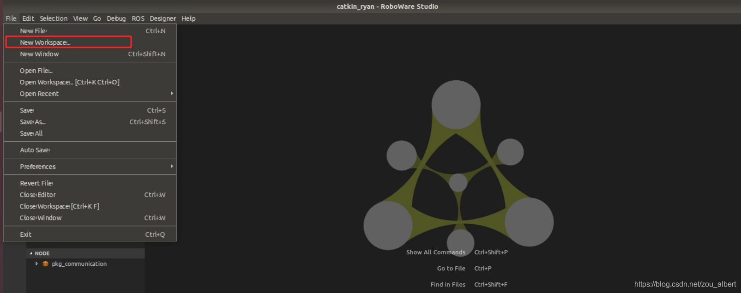Viewport: 741px width, 293px height.
Task: Expand the Open Recent submenu
Action: point(90,94)
